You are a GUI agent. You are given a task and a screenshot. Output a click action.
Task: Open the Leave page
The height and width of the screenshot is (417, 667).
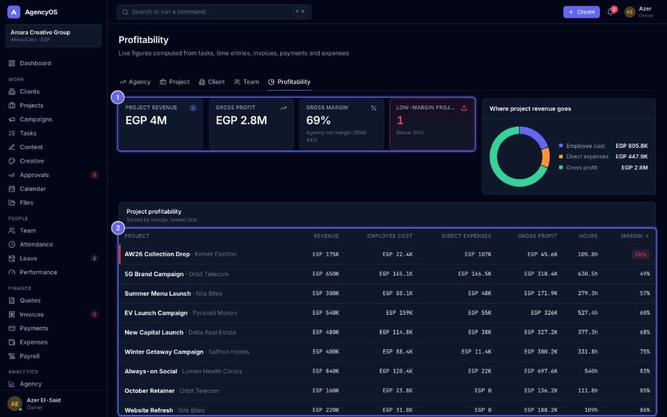click(53, 258)
